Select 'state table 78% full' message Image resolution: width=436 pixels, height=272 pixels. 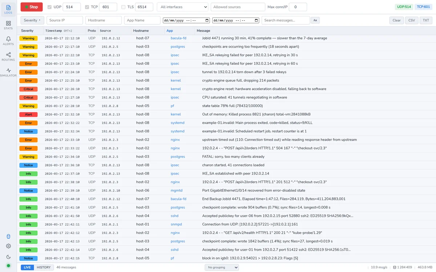[x=232, y=106]
